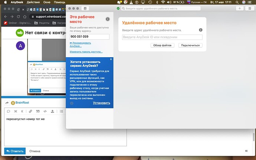Open the AnyDesk application menu
Viewport: 256px width, 160px height.
pos(17,2)
